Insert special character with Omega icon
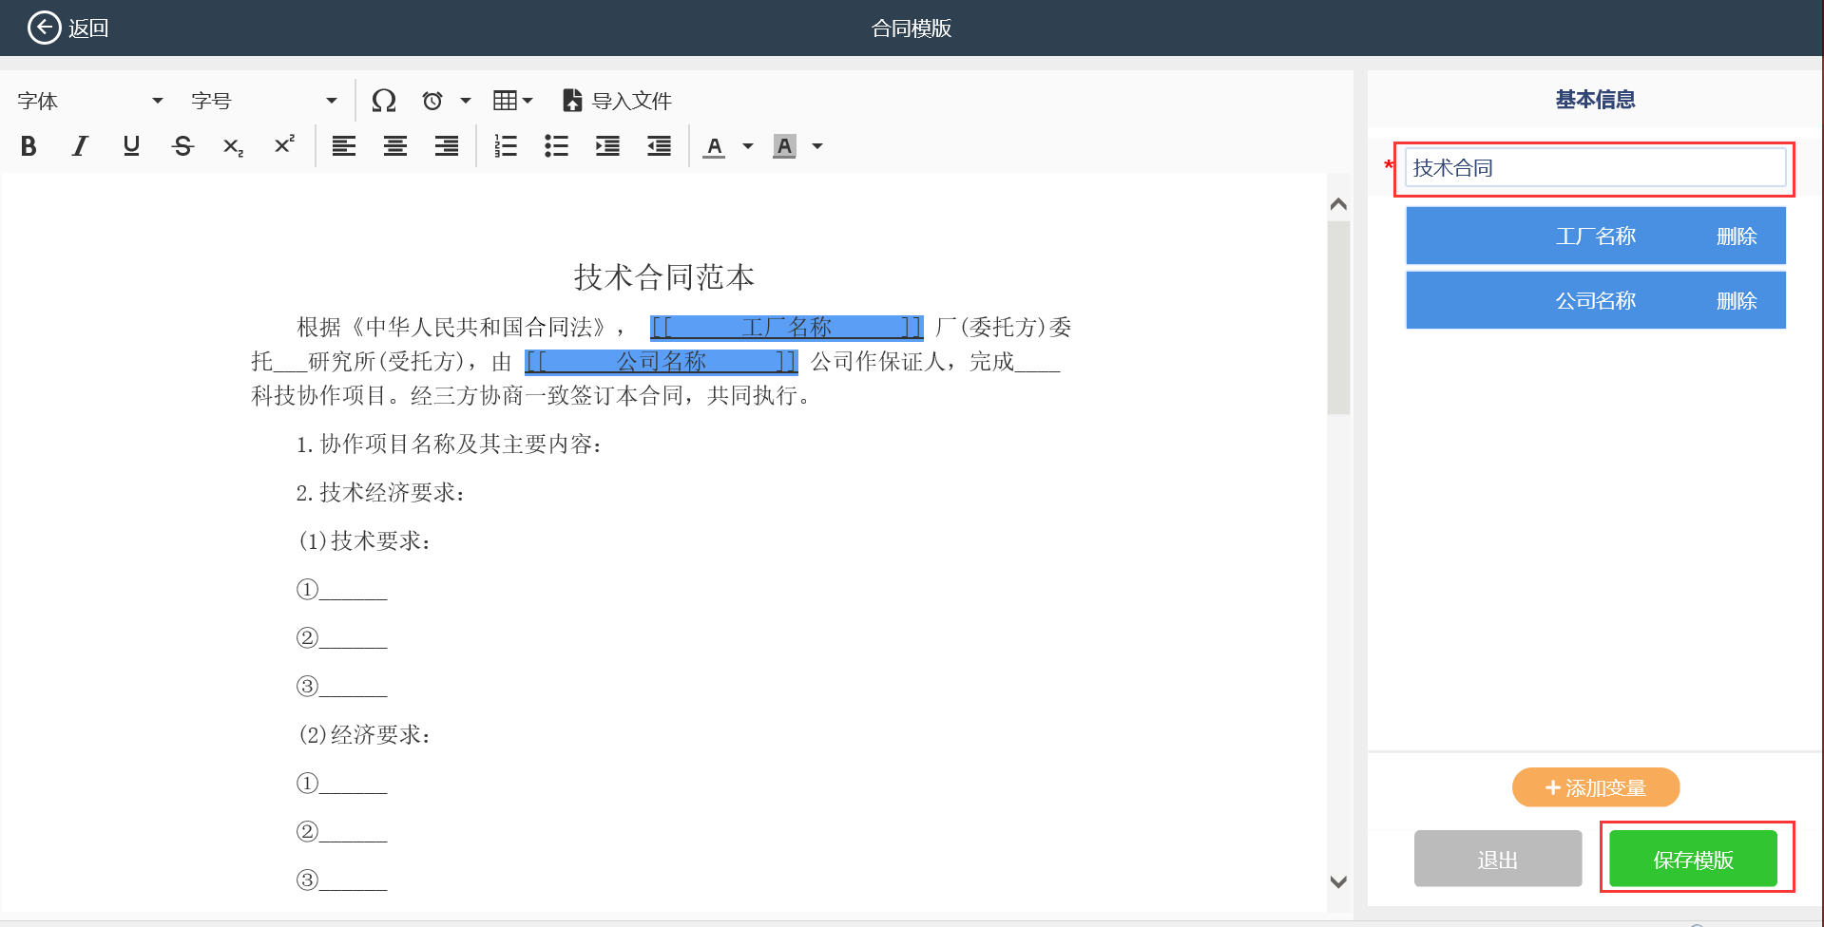The height and width of the screenshot is (927, 1824). [x=384, y=101]
